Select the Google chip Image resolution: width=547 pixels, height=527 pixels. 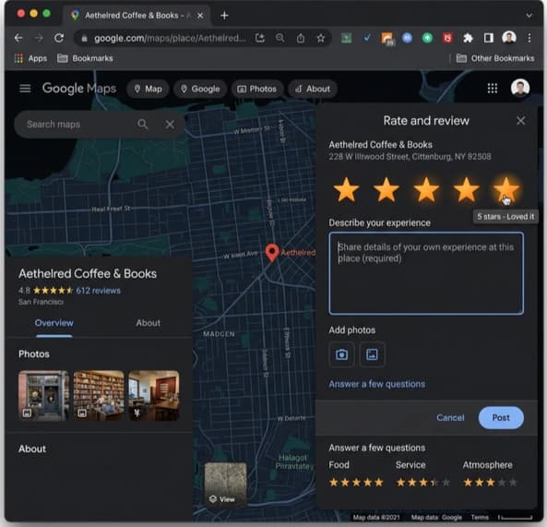pos(200,89)
